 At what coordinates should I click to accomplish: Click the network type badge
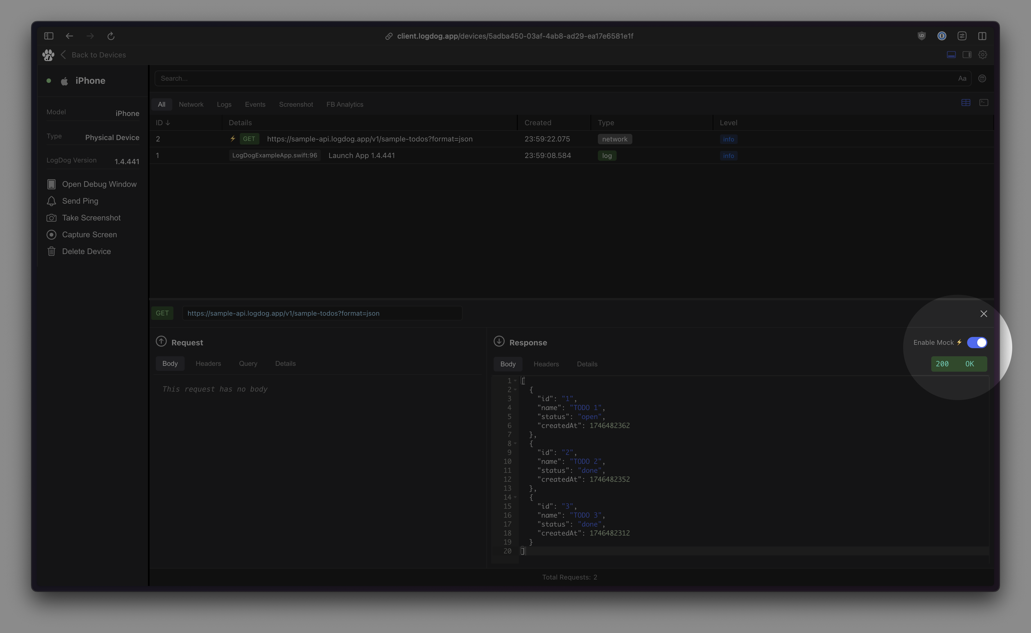(614, 139)
